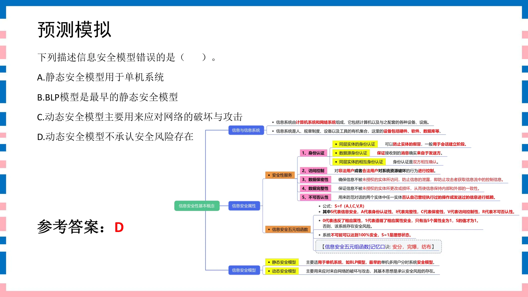This screenshot has height=297, width=528.
Task: Click the description 主要适用于单机系统,如BLP模型
Action: (x=370, y=262)
